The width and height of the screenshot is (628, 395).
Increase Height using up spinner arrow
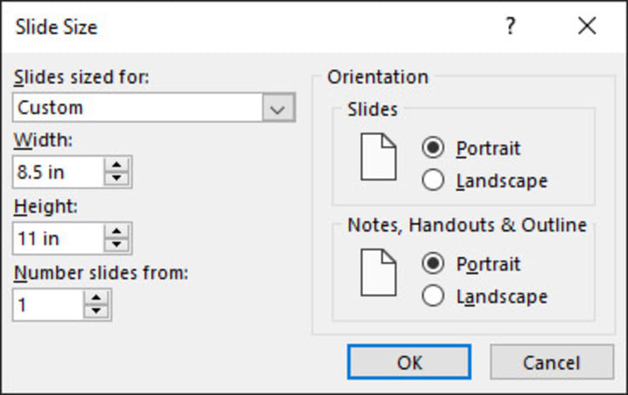tap(116, 230)
